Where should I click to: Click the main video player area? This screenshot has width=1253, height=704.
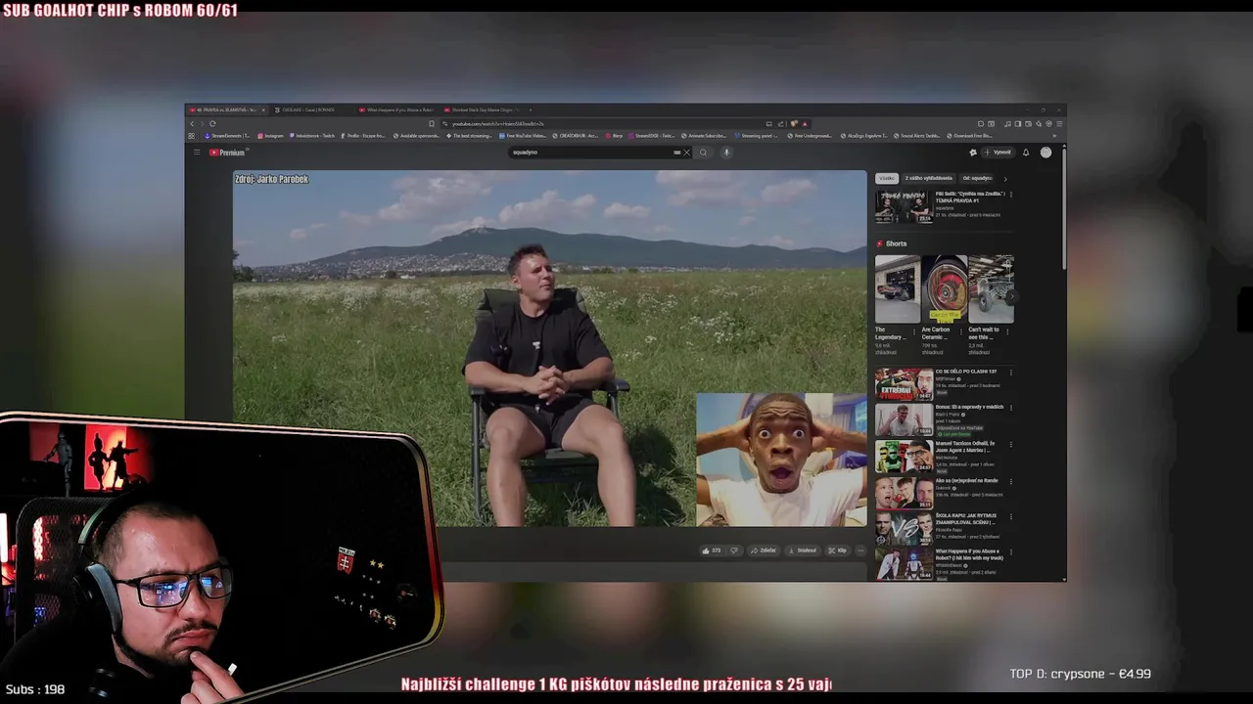click(549, 348)
